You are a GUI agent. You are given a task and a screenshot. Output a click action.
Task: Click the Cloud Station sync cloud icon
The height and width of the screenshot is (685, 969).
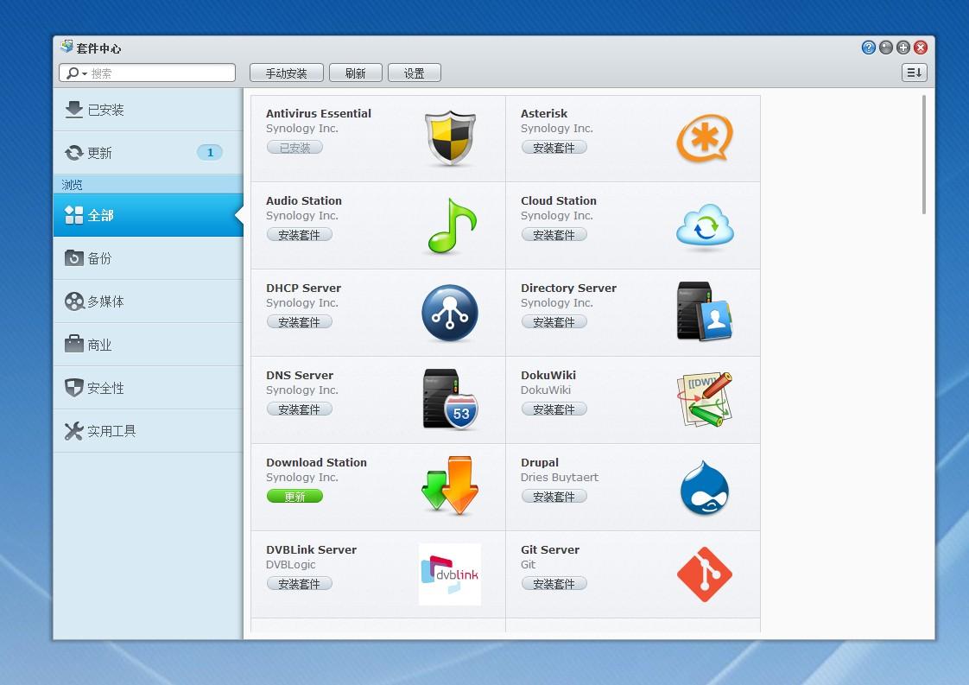click(x=705, y=225)
